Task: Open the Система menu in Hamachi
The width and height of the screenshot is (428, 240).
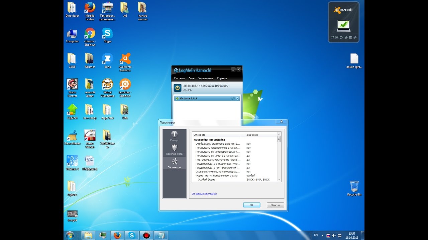Action: pyautogui.click(x=179, y=78)
